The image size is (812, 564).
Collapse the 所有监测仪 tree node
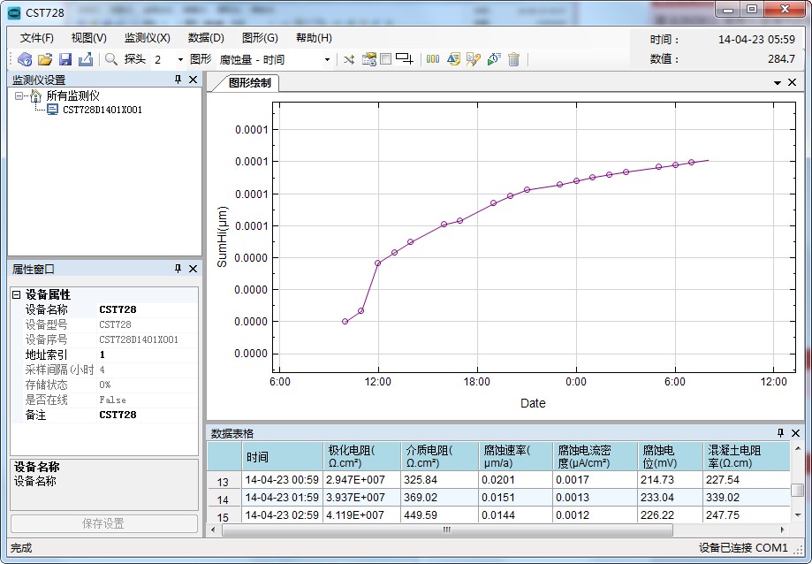click(19, 95)
